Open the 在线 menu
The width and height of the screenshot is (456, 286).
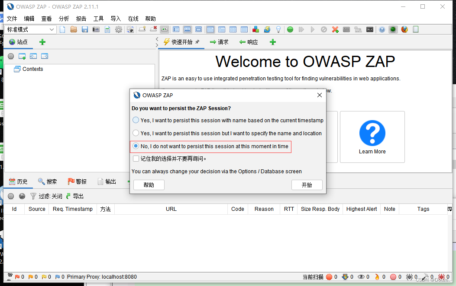point(133,19)
